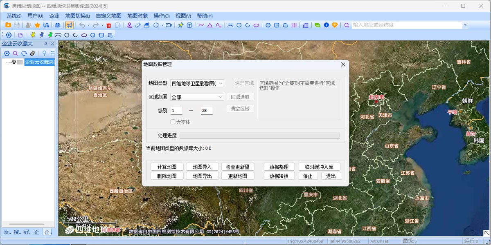Image resolution: width=491 pixels, height=245 pixels.
Task: Click the yellow star favorites icon
Action: (x=37, y=25)
